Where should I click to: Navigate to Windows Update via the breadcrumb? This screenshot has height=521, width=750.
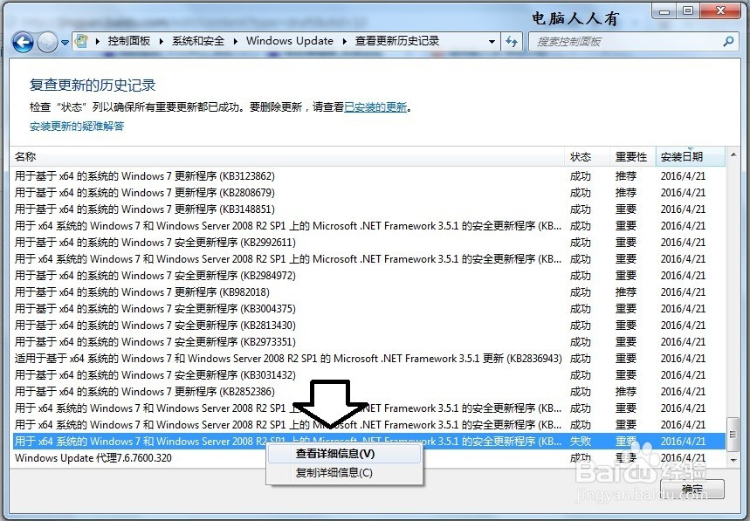(x=290, y=40)
